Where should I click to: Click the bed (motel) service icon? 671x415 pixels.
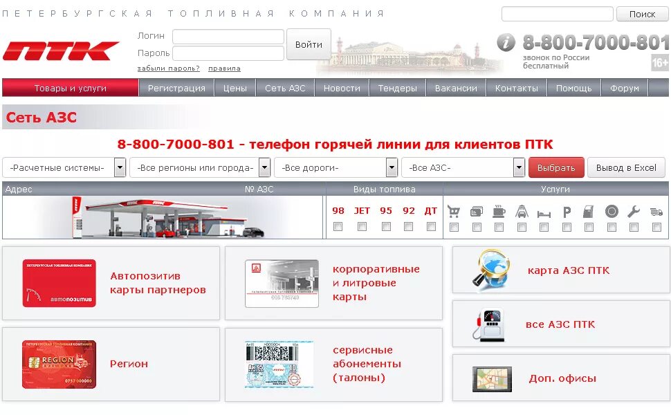(x=544, y=214)
